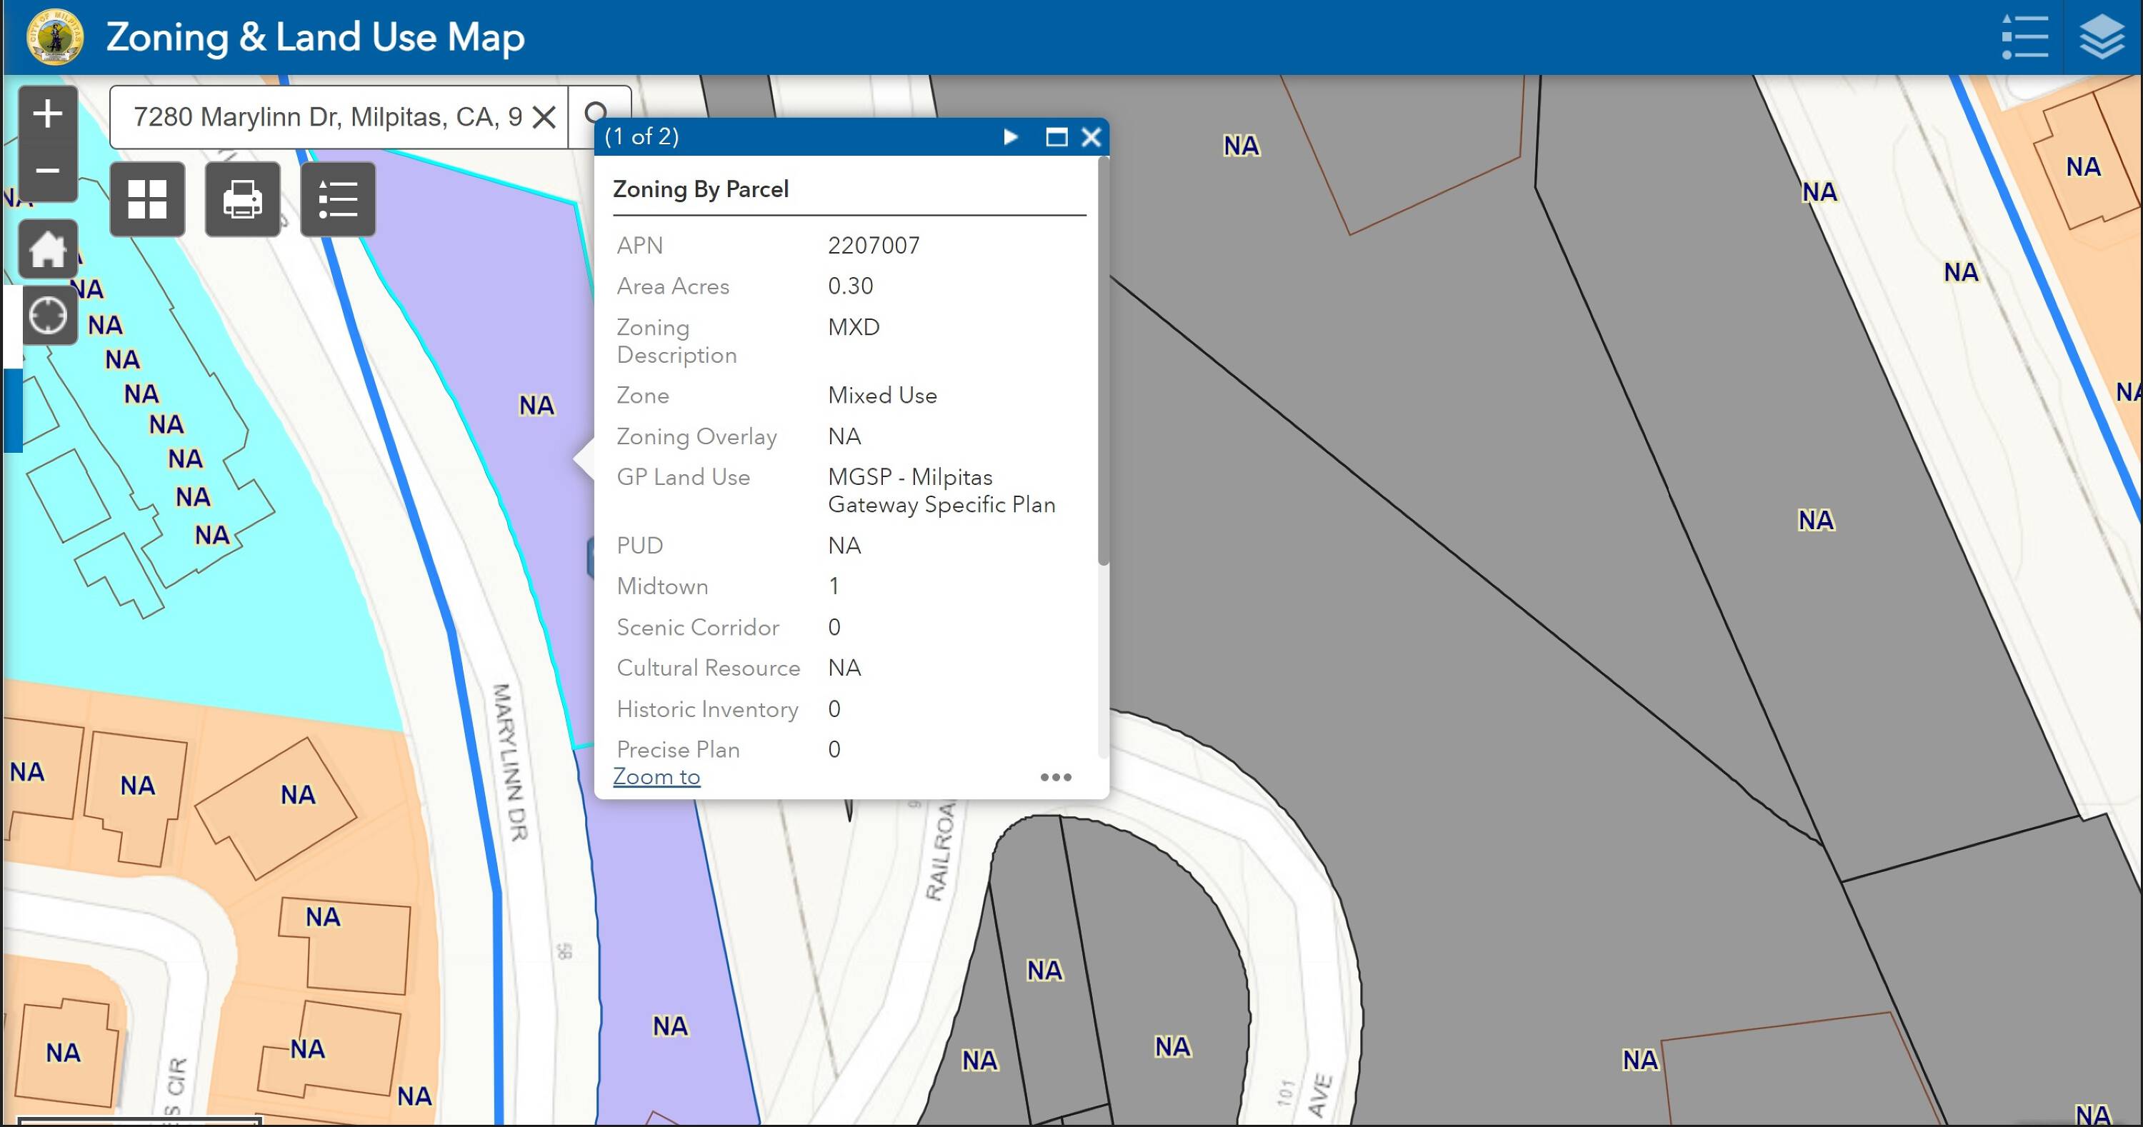Maximize the Zoning By Parcel popup
Screen dimensions: 2143x1127
(x=1056, y=137)
